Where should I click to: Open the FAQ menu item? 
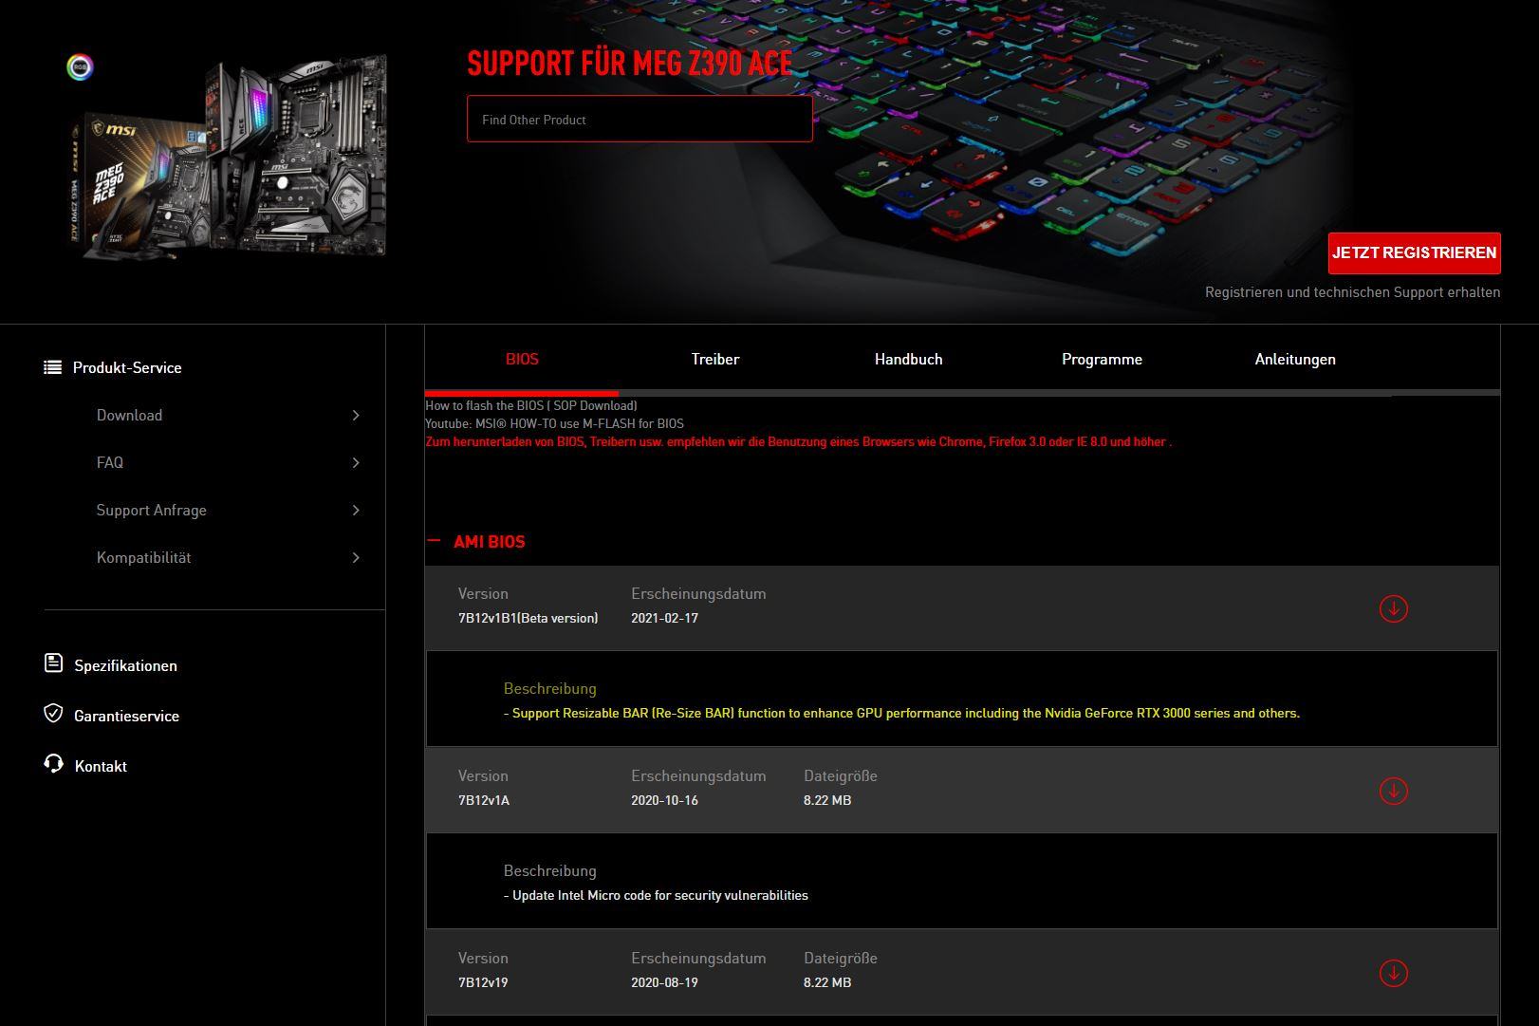point(110,462)
